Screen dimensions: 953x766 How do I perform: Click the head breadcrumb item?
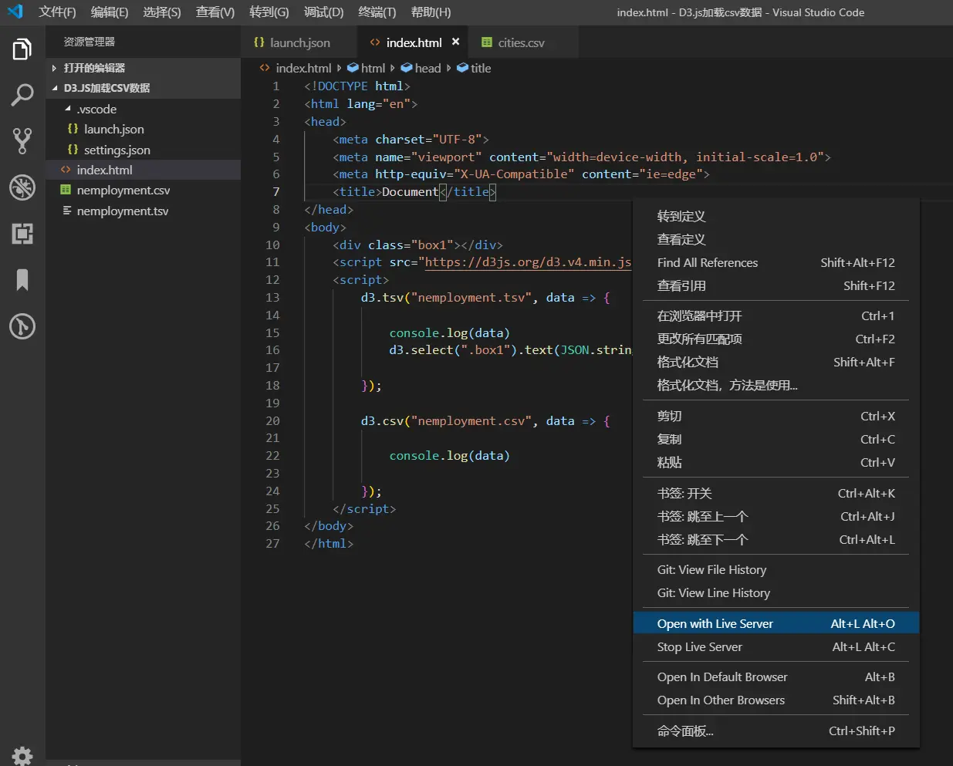click(427, 68)
